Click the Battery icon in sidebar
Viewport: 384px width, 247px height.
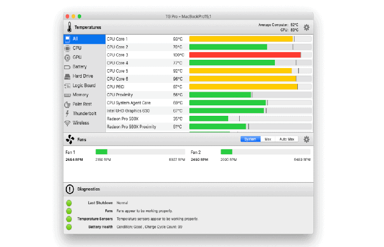click(x=67, y=67)
